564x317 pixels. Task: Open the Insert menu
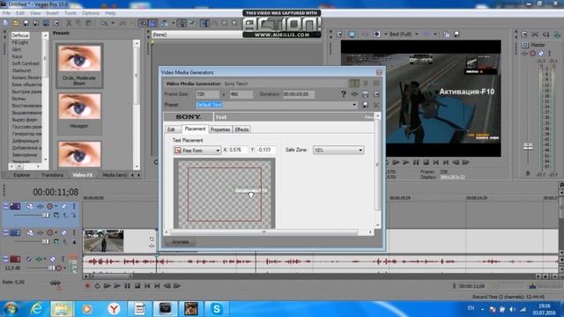(52, 13)
